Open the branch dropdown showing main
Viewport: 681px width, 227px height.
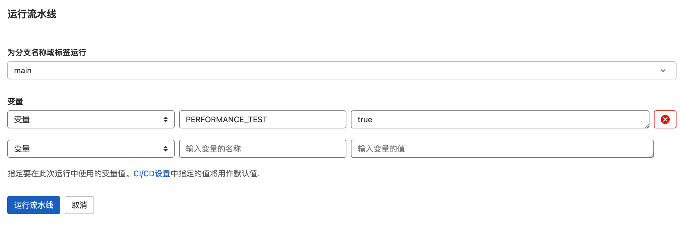point(338,70)
